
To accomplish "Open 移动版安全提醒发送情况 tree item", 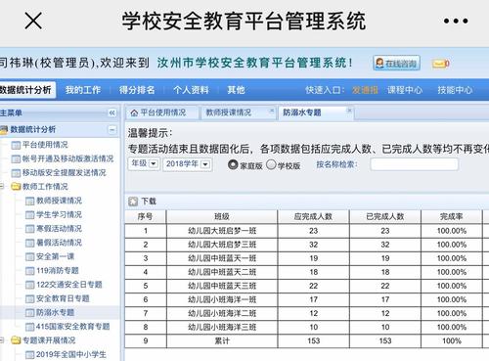I will pos(65,172).
